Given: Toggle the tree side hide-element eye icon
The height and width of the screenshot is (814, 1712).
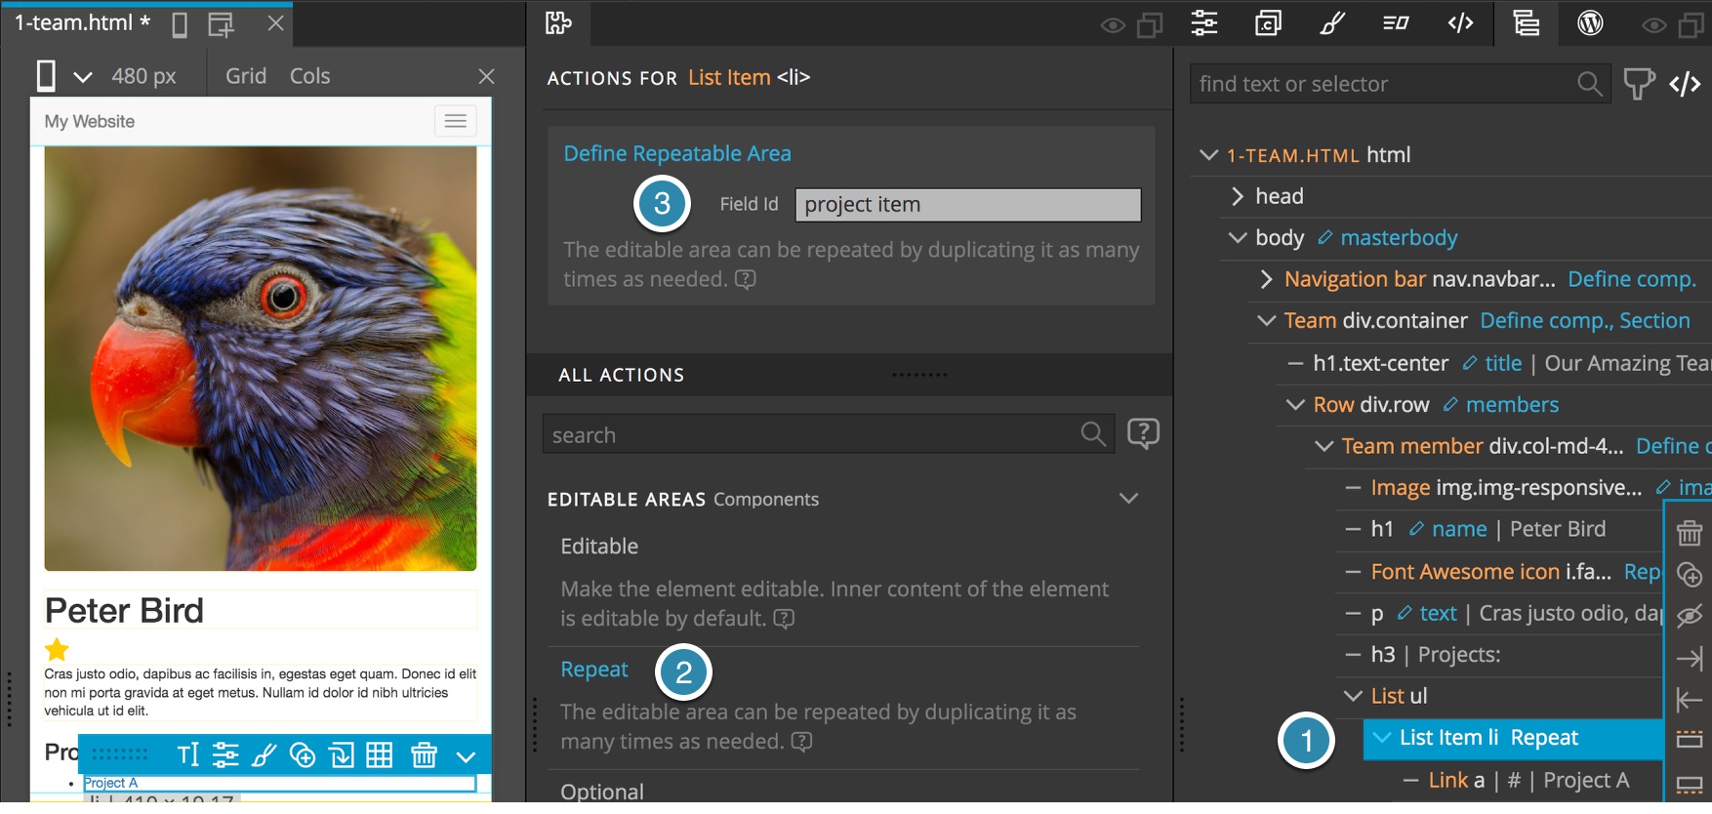Looking at the screenshot, I should pyautogui.click(x=1690, y=616).
